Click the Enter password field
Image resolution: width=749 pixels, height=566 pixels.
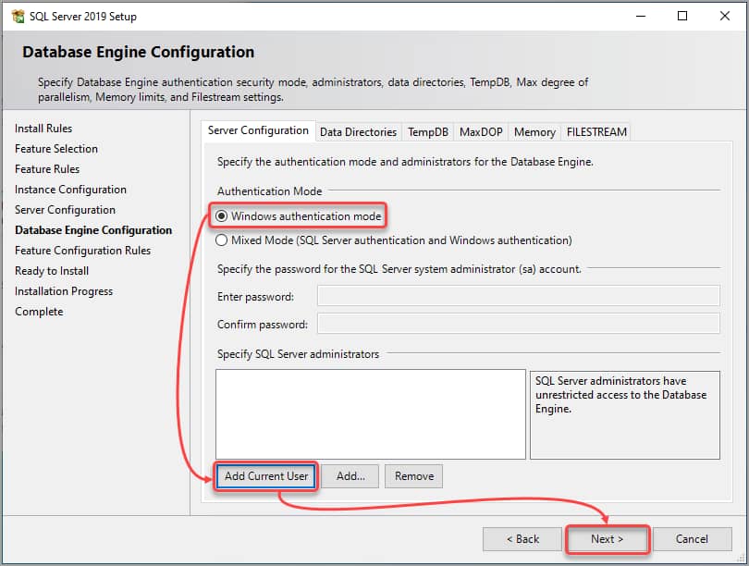coord(518,296)
